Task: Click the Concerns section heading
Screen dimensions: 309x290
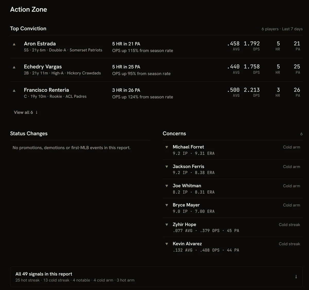Action: [x=174, y=134]
